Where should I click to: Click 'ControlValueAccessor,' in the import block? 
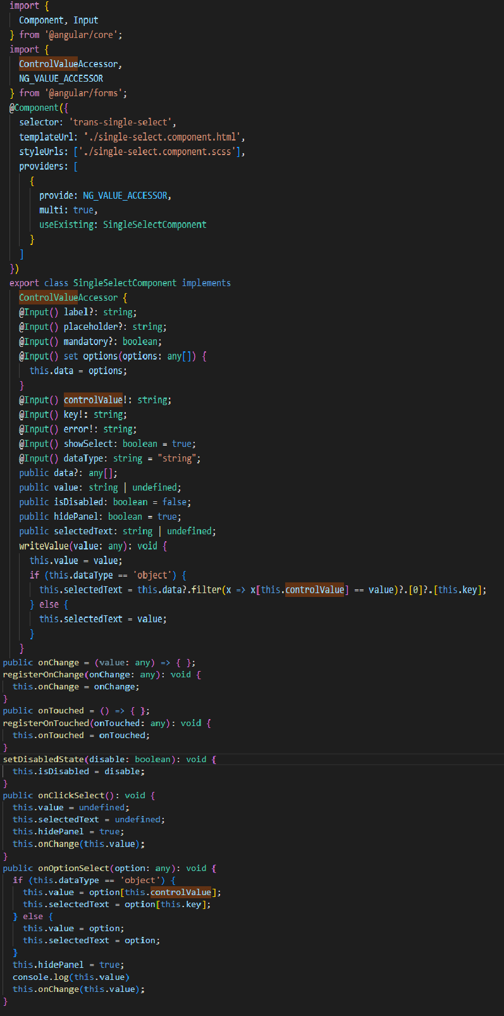(70, 64)
